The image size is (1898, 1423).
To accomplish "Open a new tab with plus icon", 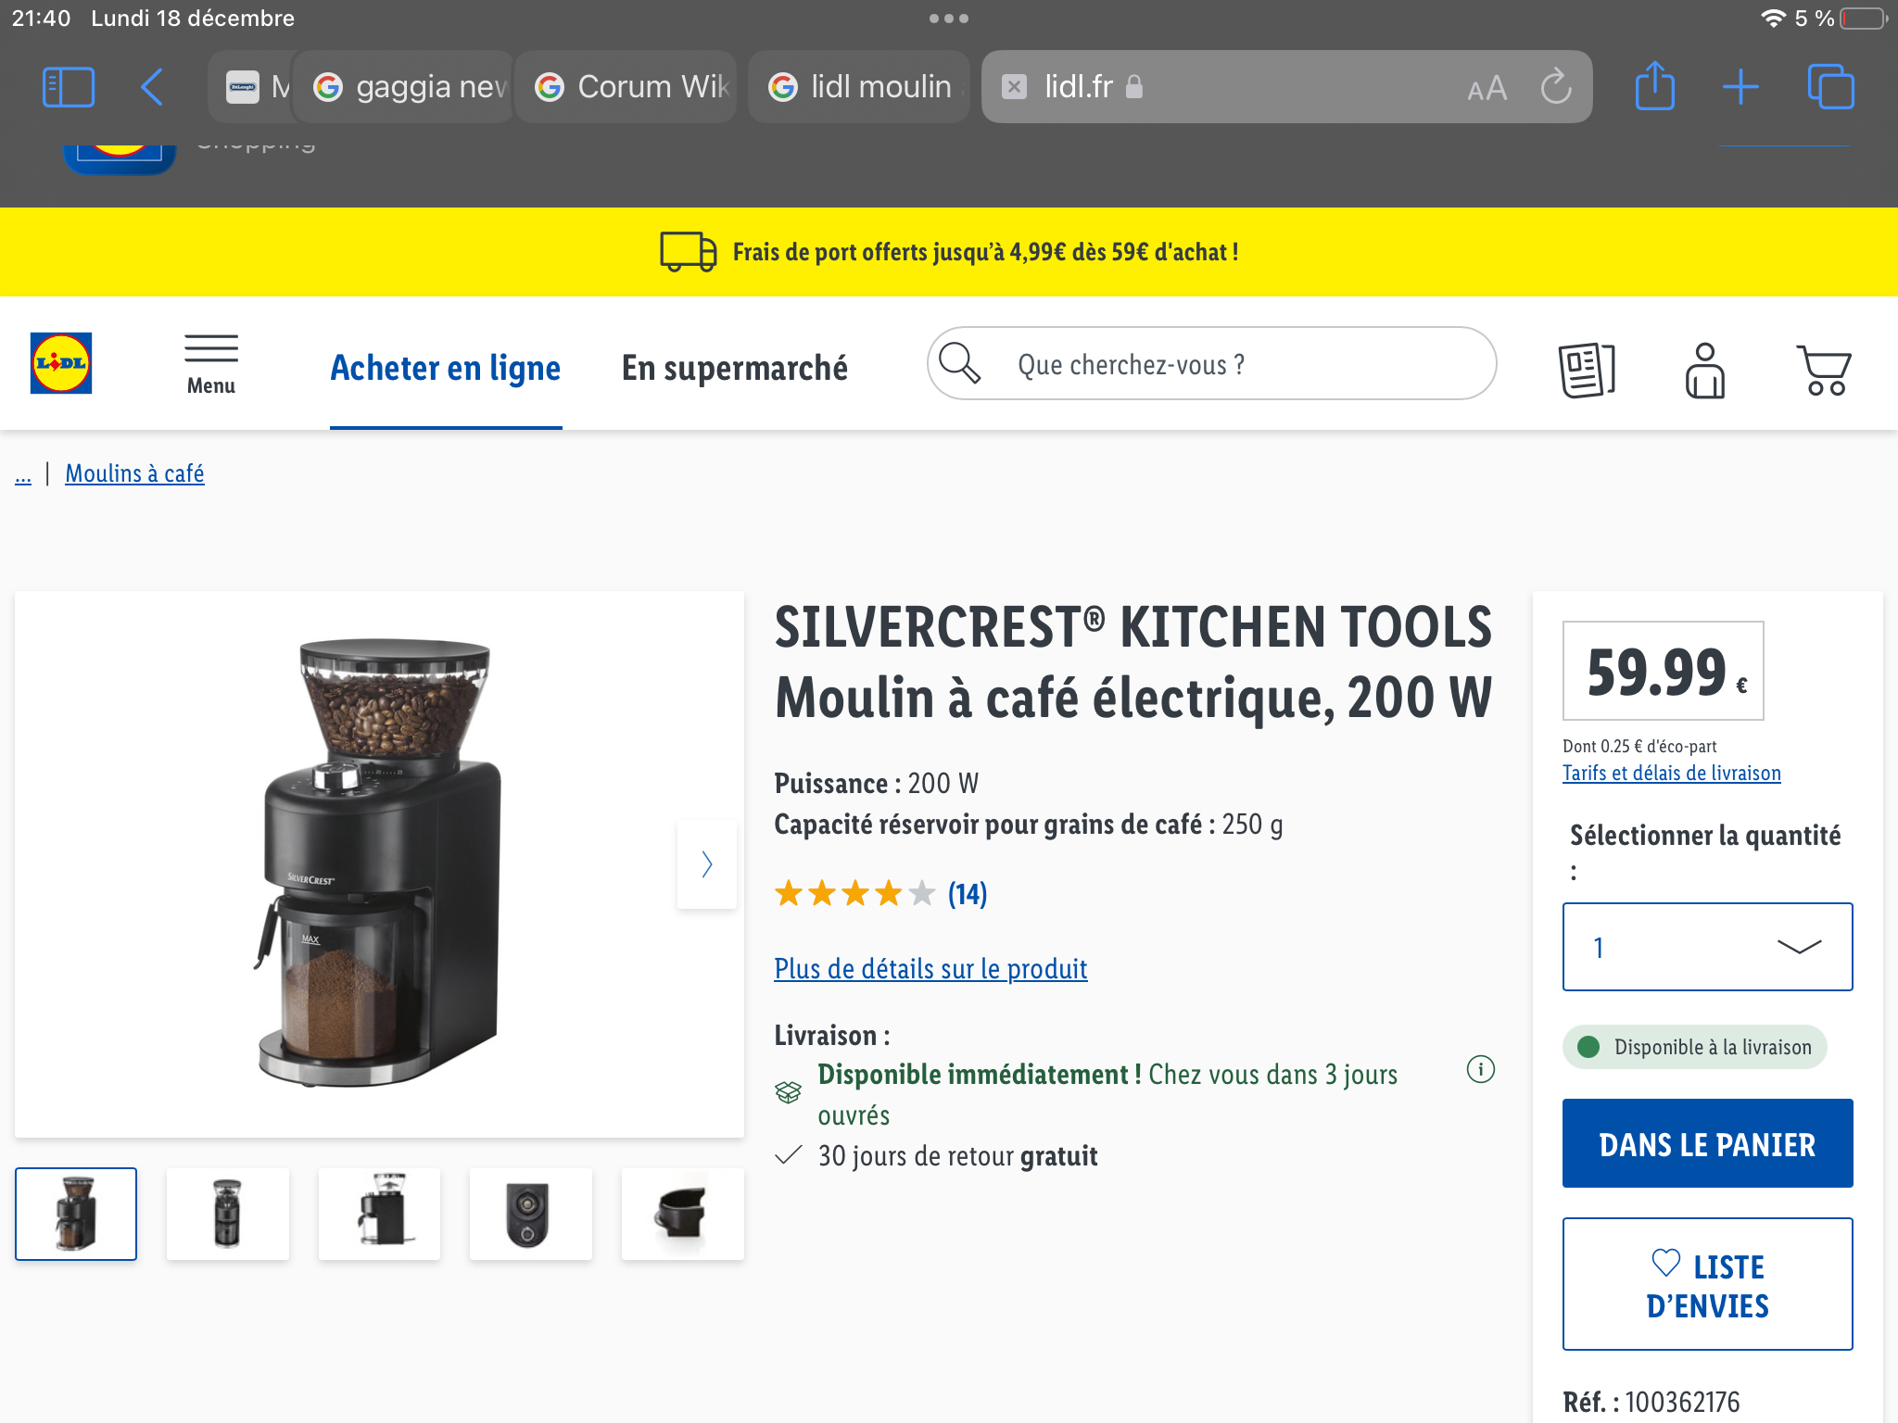I will (1740, 87).
